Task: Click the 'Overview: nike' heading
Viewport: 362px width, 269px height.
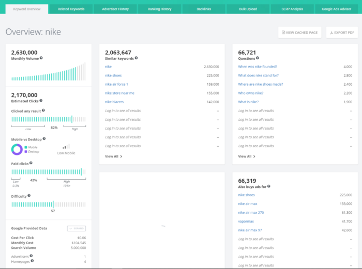Action: [x=33, y=32]
